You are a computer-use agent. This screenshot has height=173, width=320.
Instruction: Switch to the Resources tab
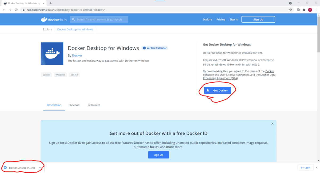click(x=94, y=105)
